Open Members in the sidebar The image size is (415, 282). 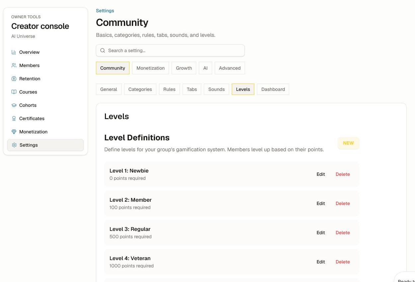click(45, 65)
